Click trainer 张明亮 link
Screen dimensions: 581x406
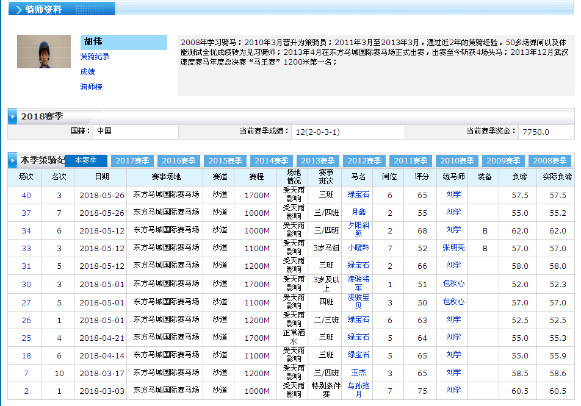(453, 248)
